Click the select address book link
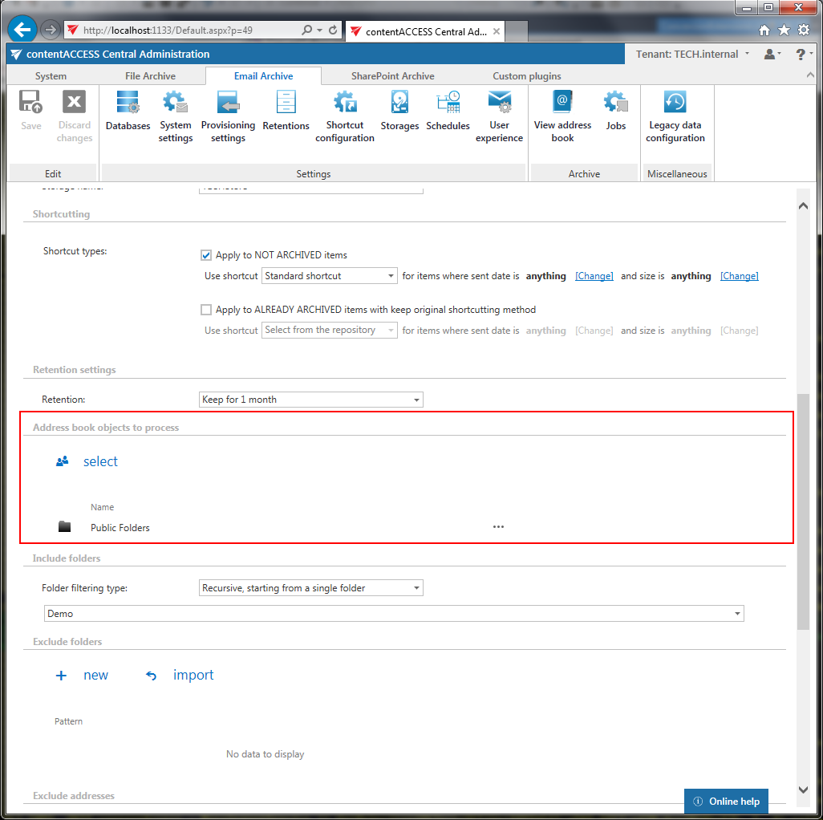Image resolution: width=823 pixels, height=820 pixels. coord(100,461)
